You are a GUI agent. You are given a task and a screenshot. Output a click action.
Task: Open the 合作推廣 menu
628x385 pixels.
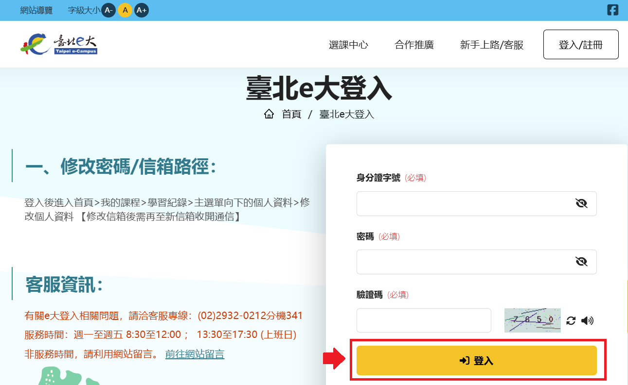(x=414, y=45)
